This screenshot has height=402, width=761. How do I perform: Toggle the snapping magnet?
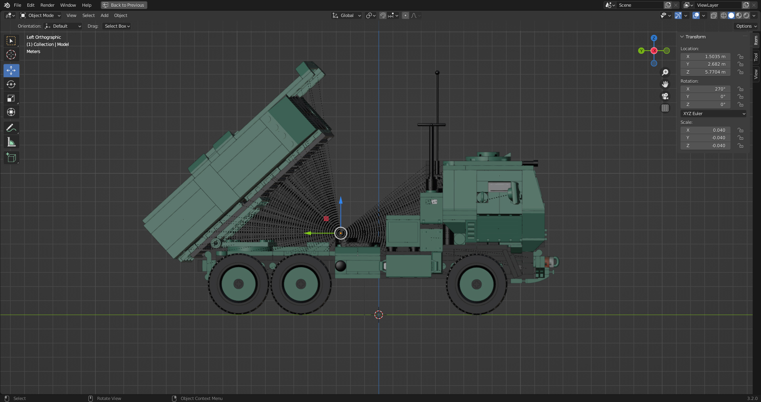(x=382, y=15)
